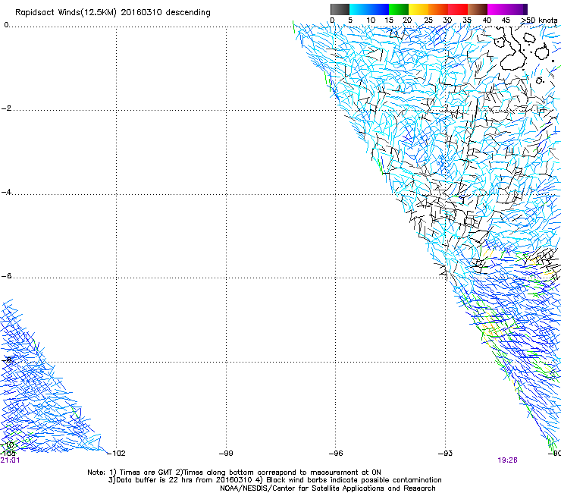Click the latitude axis label '-2'
This screenshot has height=493, width=561.
[6, 108]
